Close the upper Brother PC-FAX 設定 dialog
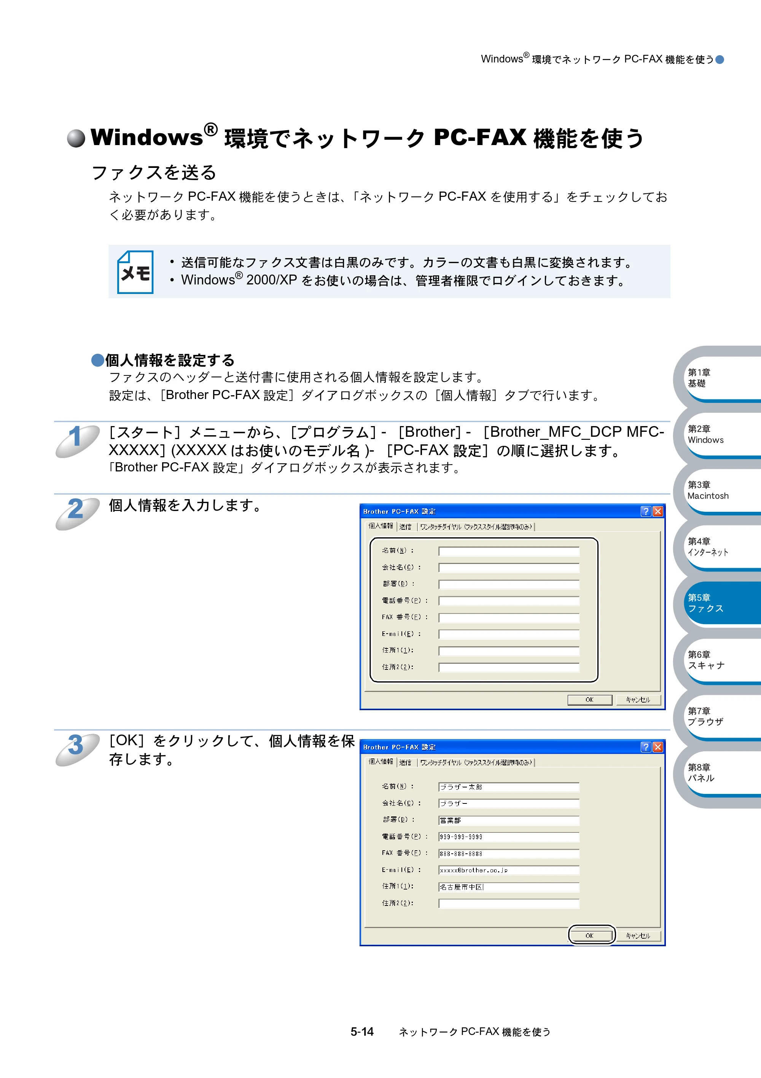This screenshot has height=1078, width=761. (658, 511)
